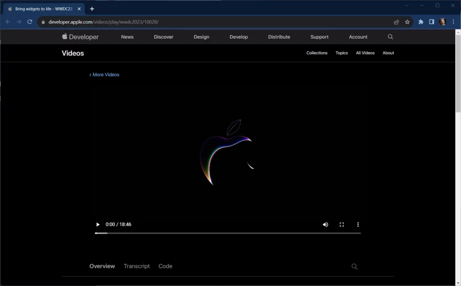Click the video time display 0:00 / 18:46
The height and width of the screenshot is (286, 461).
coord(118,224)
